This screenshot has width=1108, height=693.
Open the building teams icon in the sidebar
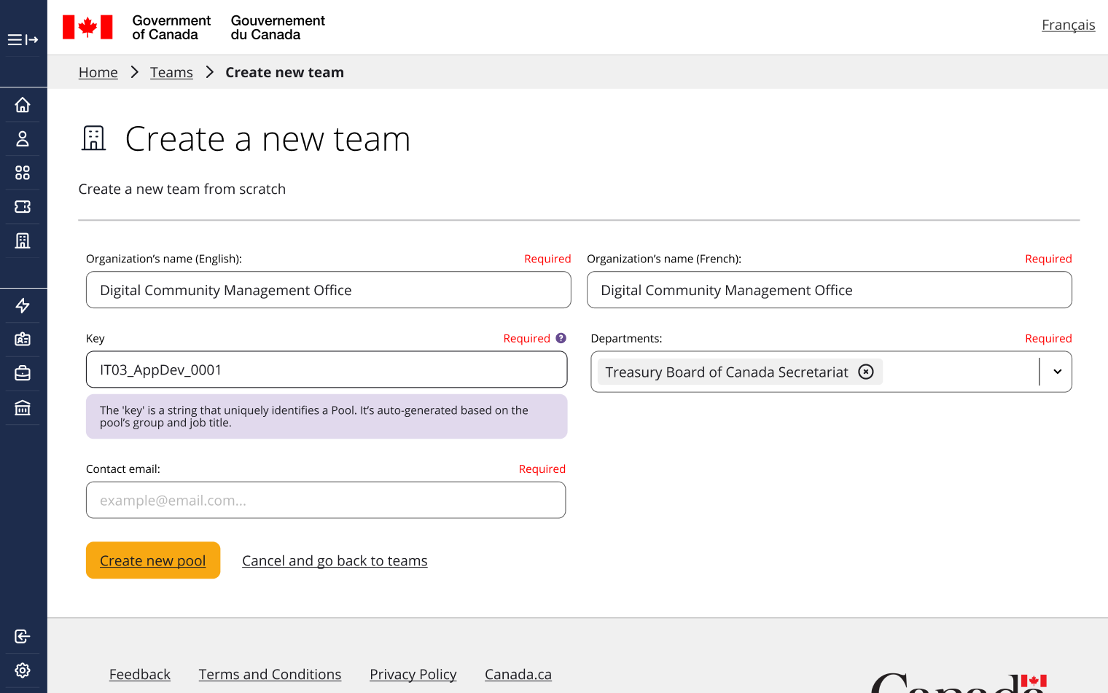point(23,240)
